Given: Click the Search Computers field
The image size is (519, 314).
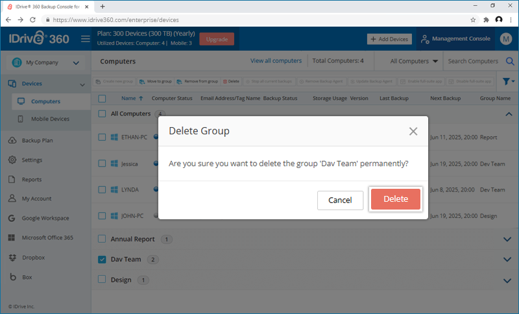Looking at the screenshot, I should pyautogui.click(x=474, y=61).
